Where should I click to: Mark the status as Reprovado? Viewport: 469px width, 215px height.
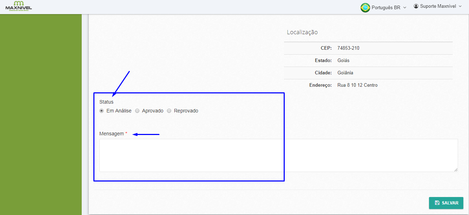point(169,111)
